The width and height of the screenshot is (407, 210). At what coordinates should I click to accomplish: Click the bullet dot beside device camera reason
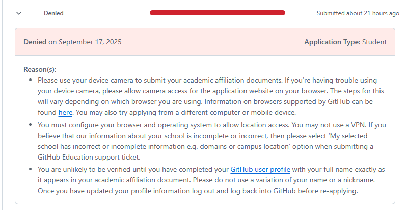click(x=31, y=80)
